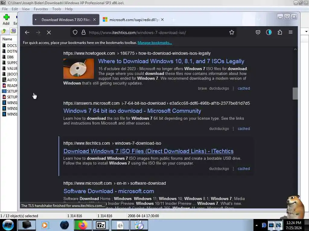Click the Firefox address bar URL
Screen dimensions: 309x231
pyautogui.click(x=137, y=32)
